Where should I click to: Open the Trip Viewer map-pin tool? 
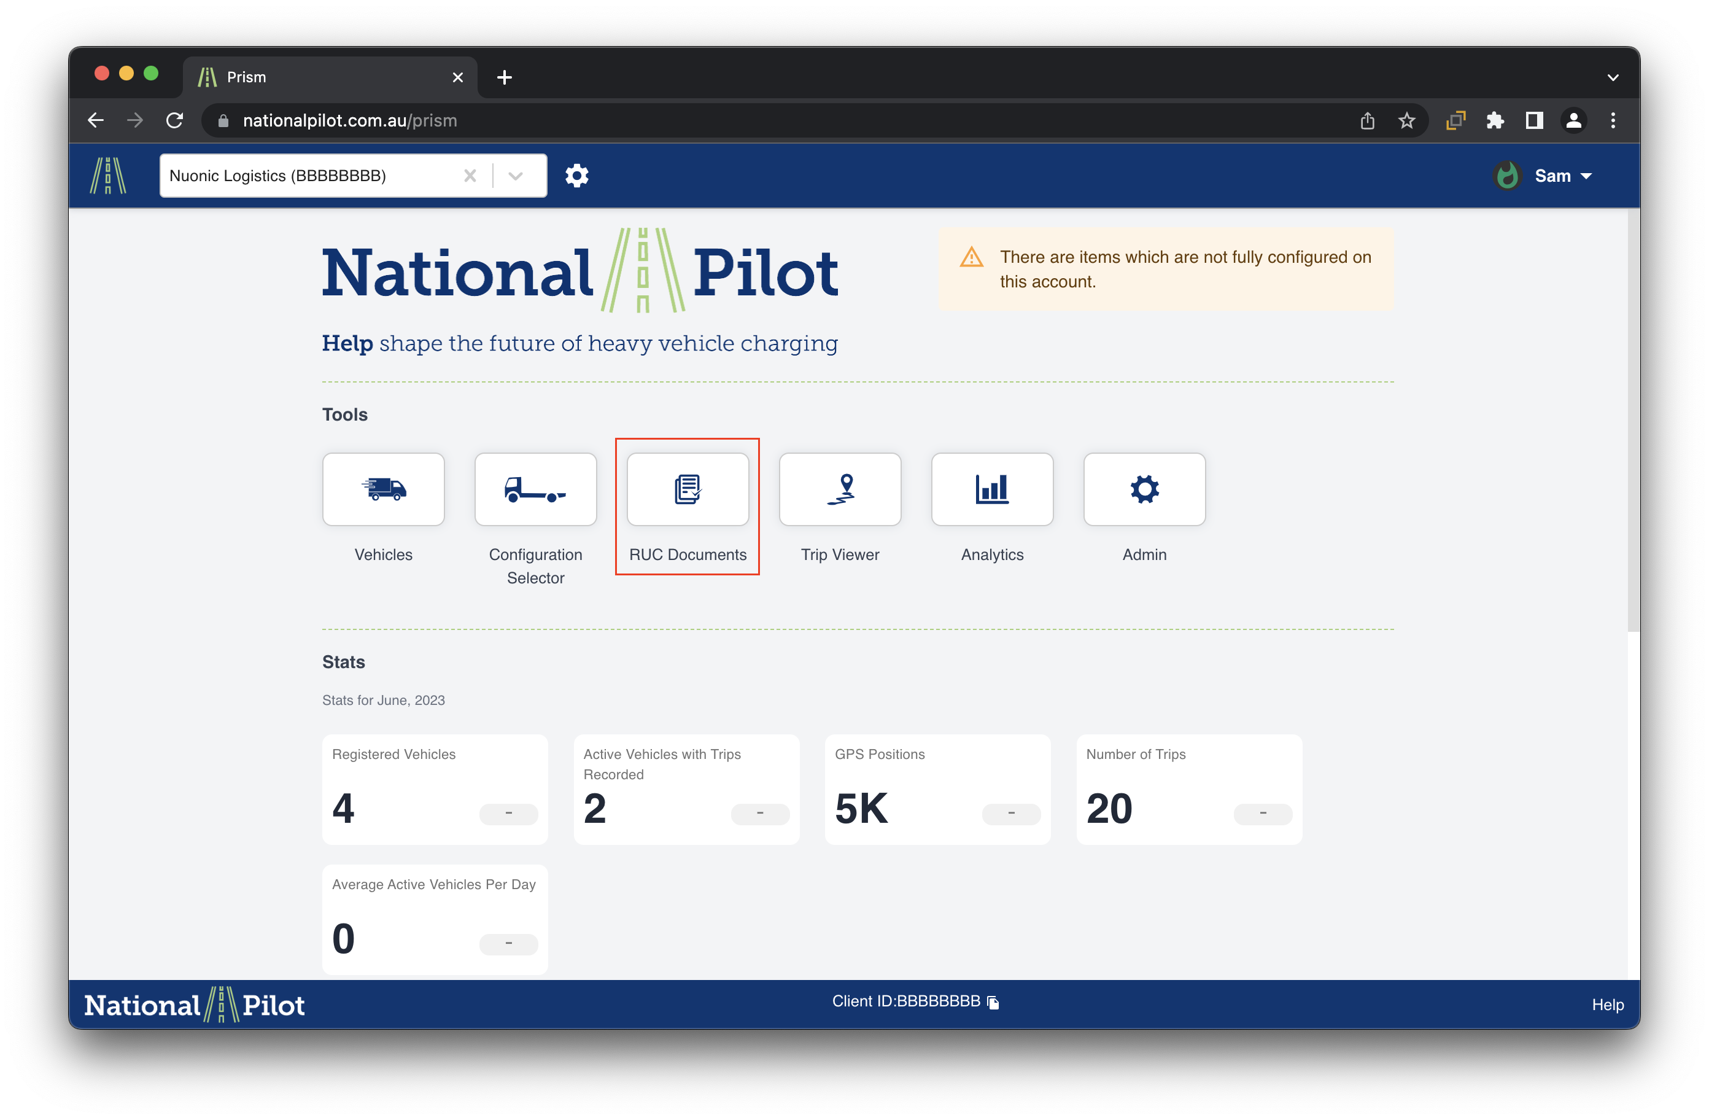(x=839, y=489)
